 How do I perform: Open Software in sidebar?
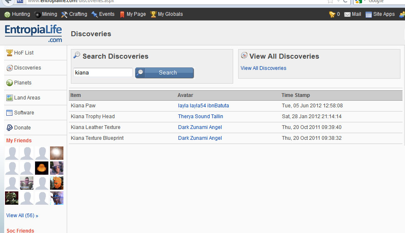tap(24, 112)
